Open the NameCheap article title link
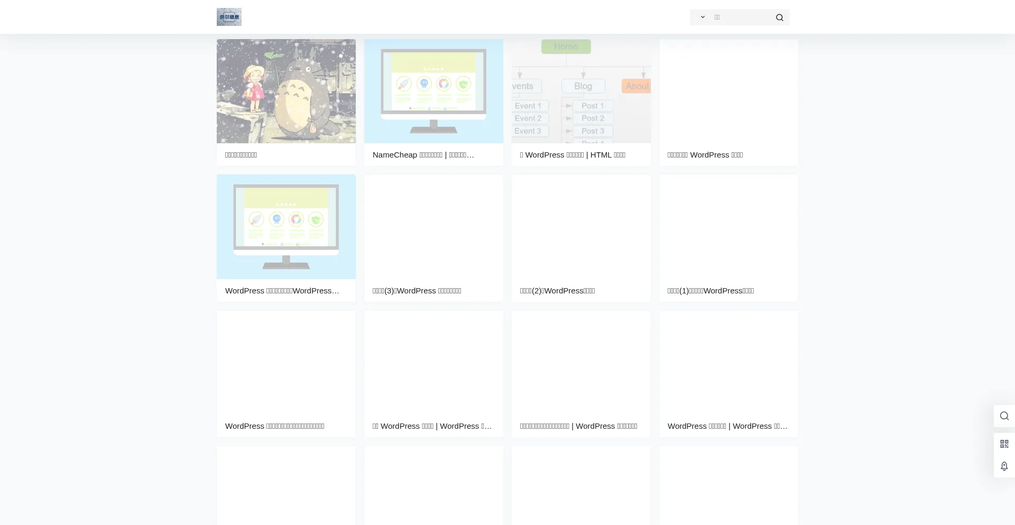This screenshot has height=525, width=1015. point(423,155)
